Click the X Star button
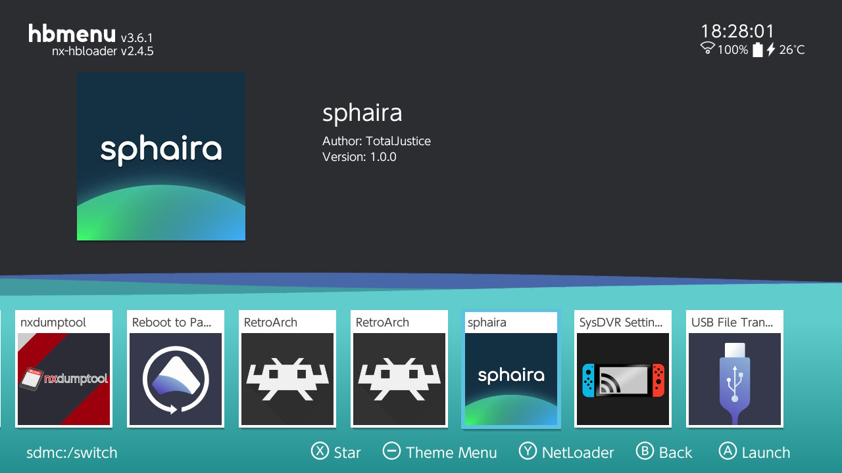 336,452
